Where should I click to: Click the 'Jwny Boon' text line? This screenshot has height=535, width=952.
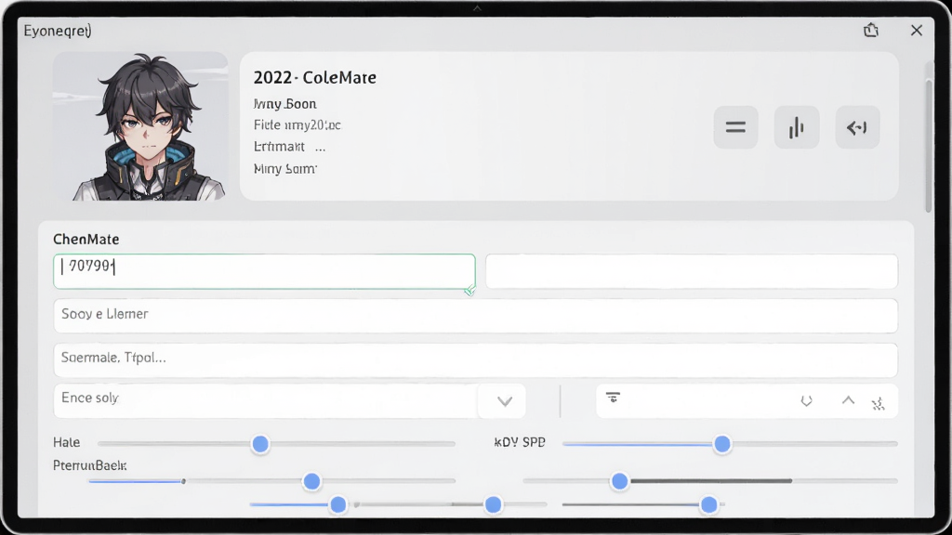click(284, 104)
